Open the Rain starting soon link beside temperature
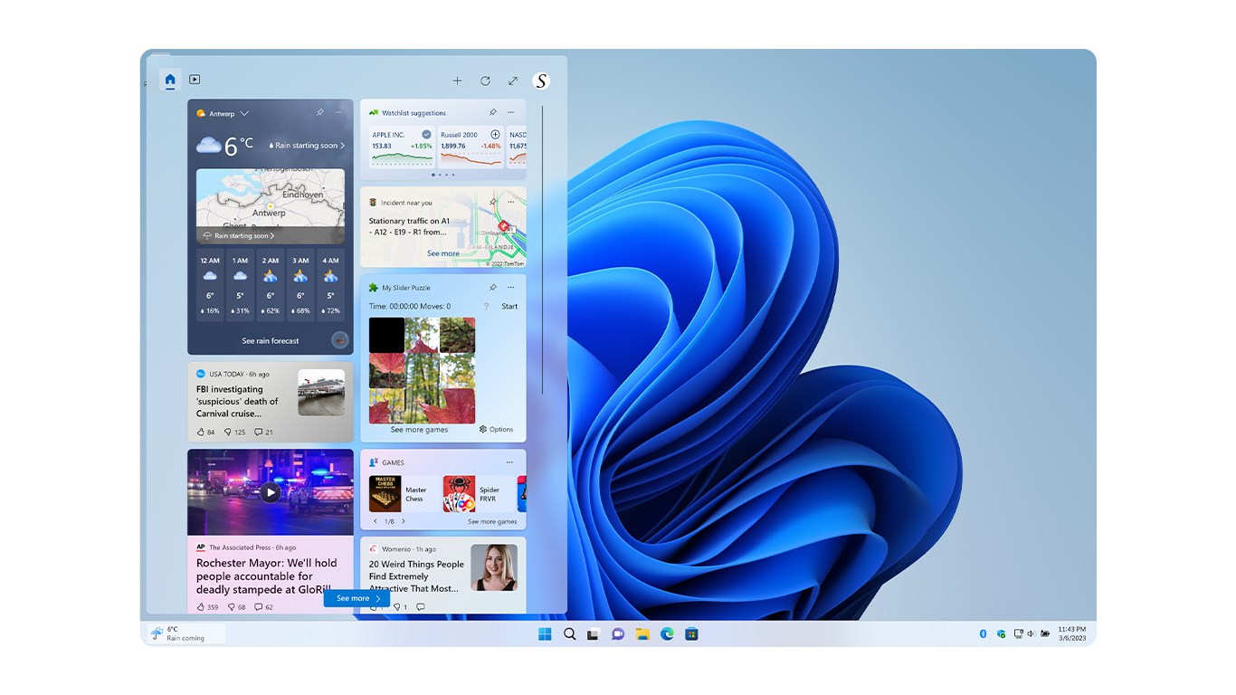The height and width of the screenshot is (695, 1236). pyautogui.click(x=307, y=146)
